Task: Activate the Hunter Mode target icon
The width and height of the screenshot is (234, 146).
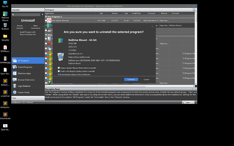Action: 15,92
